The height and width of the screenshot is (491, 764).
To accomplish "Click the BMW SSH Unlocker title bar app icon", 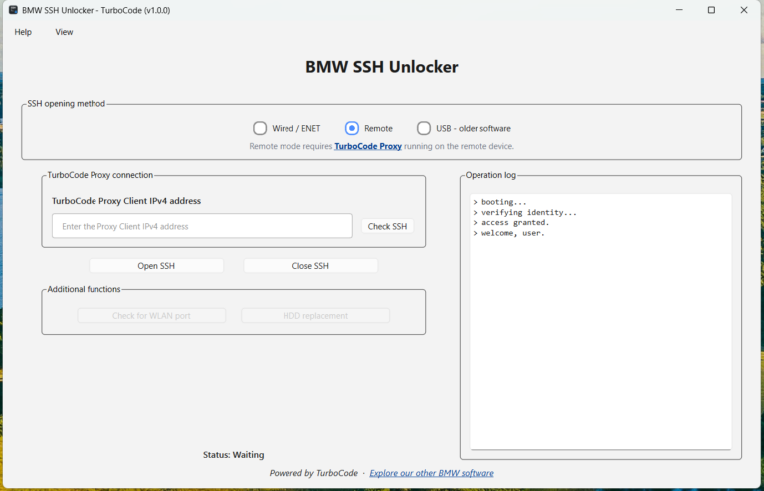I will tap(13, 10).
